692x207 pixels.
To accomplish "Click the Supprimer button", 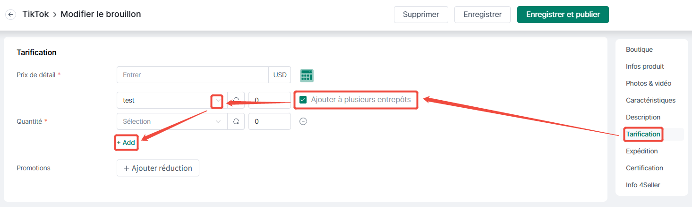I will (421, 15).
